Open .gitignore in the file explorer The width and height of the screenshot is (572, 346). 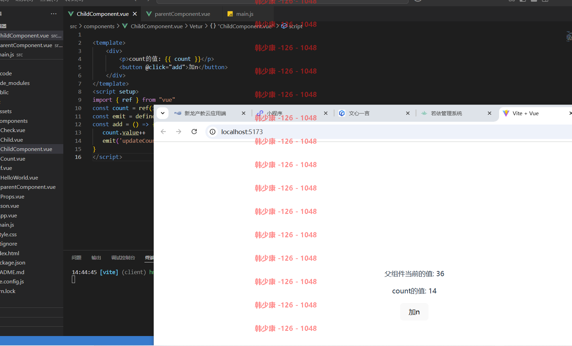click(31, 244)
